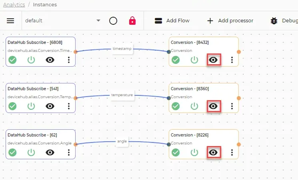298x180 pixels.
Task: Click green check status of Conversion [8226]
Action: coord(176,152)
